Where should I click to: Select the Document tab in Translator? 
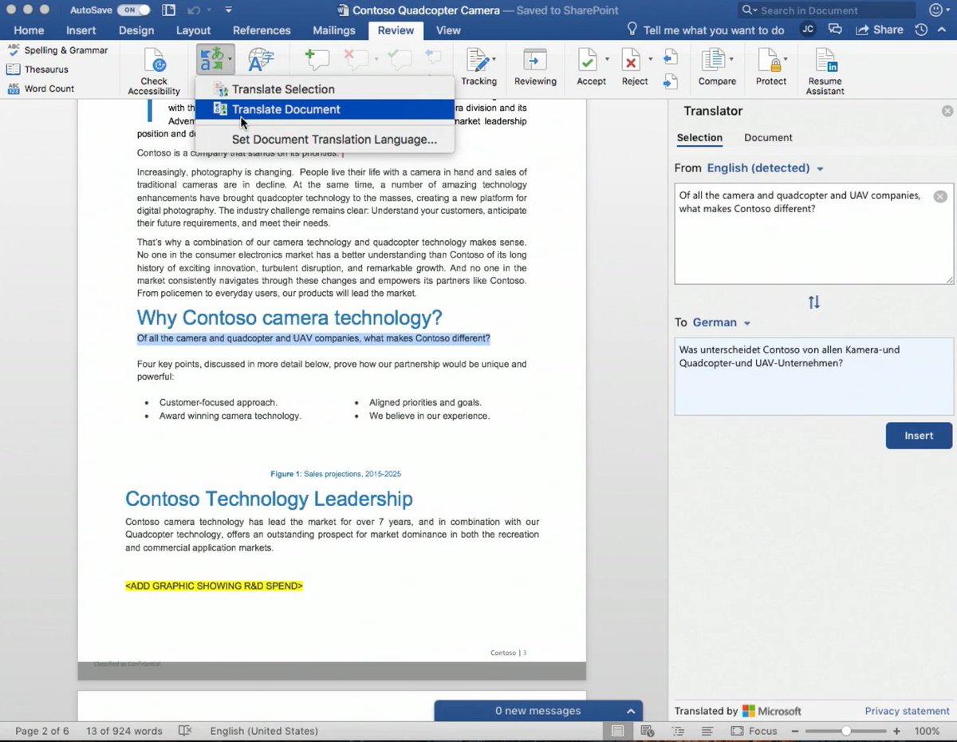[768, 137]
